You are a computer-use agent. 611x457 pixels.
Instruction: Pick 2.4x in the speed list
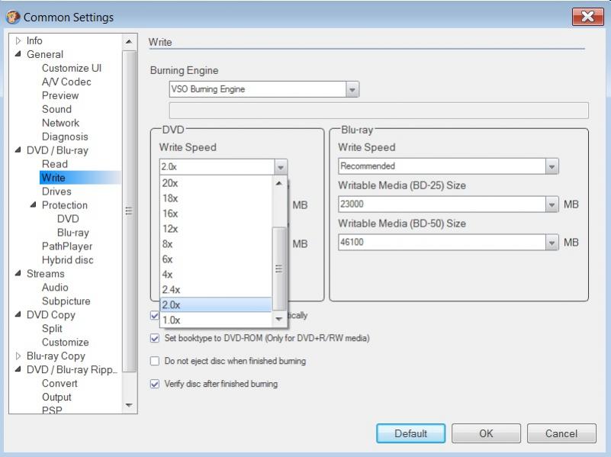pos(171,290)
